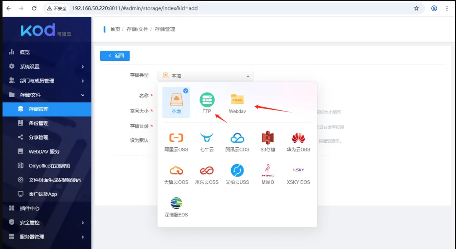
Task: Expand the 系统设置 menu chevron
Action: point(83,67)
